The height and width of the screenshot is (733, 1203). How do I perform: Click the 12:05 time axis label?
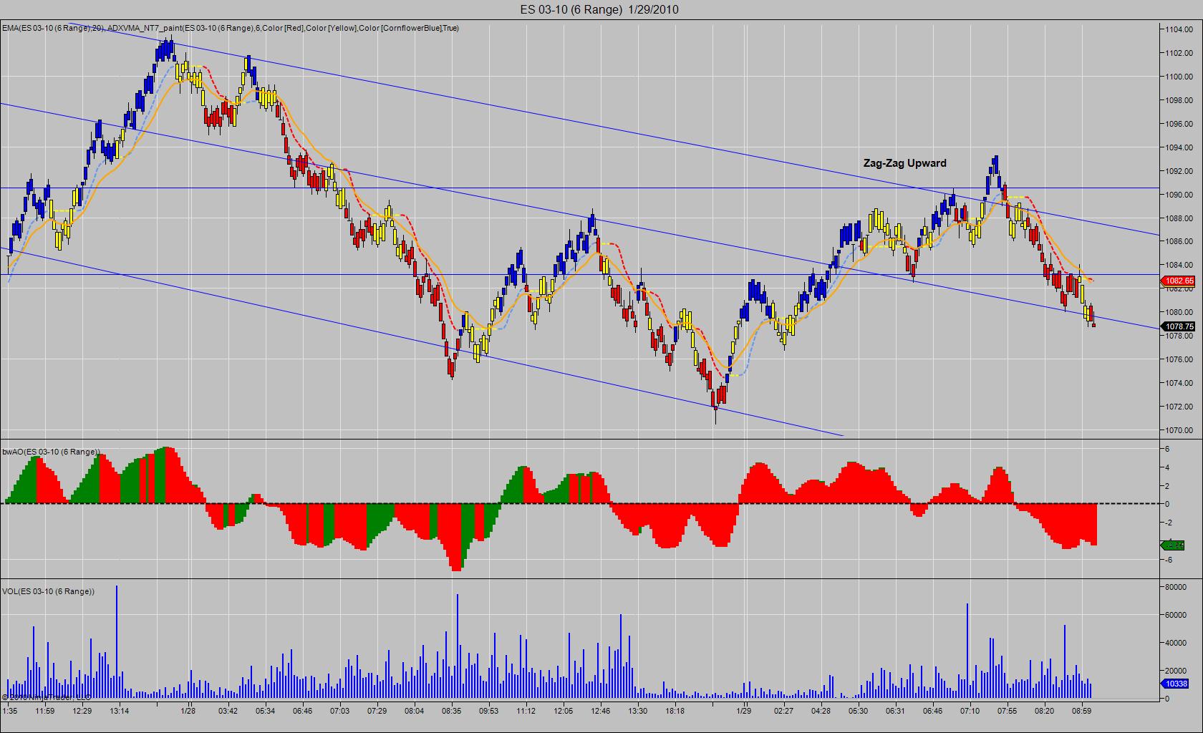point(564,711)
